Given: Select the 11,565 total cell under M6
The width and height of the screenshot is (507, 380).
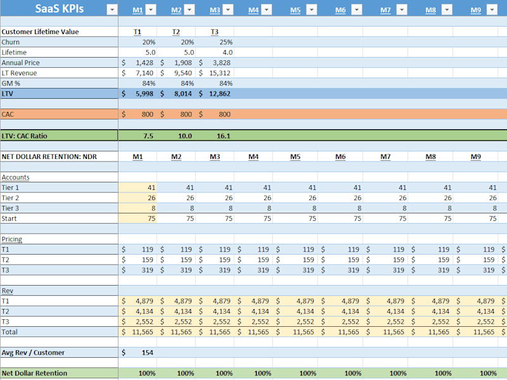Looking at the screenshot, I should coord(340,332).
